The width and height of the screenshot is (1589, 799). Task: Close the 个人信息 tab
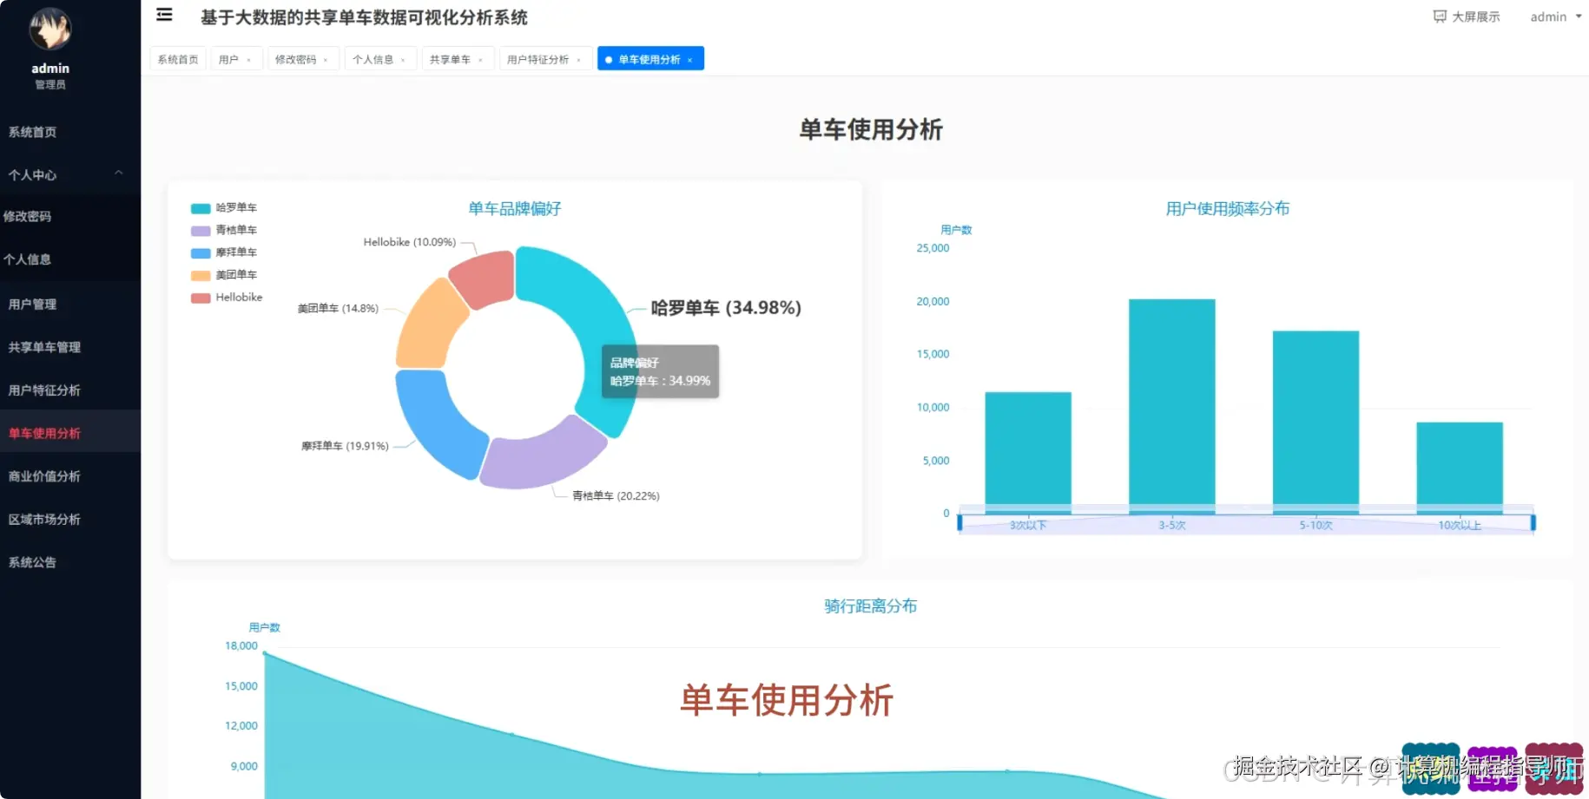click(403, 60)
